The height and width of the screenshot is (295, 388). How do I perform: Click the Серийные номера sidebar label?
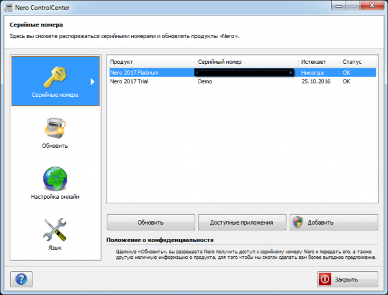[x=55, y=95]
